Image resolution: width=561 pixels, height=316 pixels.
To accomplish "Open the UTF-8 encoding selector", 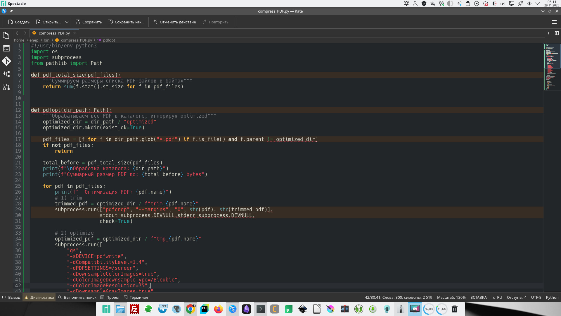I will click(536, 297).
